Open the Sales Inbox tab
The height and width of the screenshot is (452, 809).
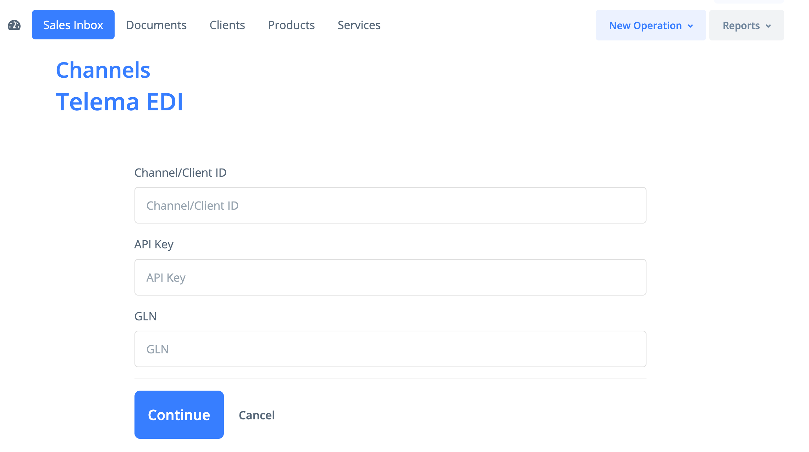coord(73,25)
